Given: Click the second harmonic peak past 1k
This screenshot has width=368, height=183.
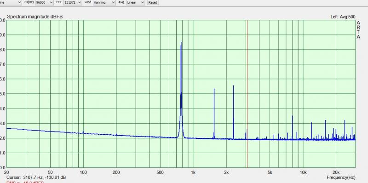Looking at the screenshot, I should coord(214,113).
